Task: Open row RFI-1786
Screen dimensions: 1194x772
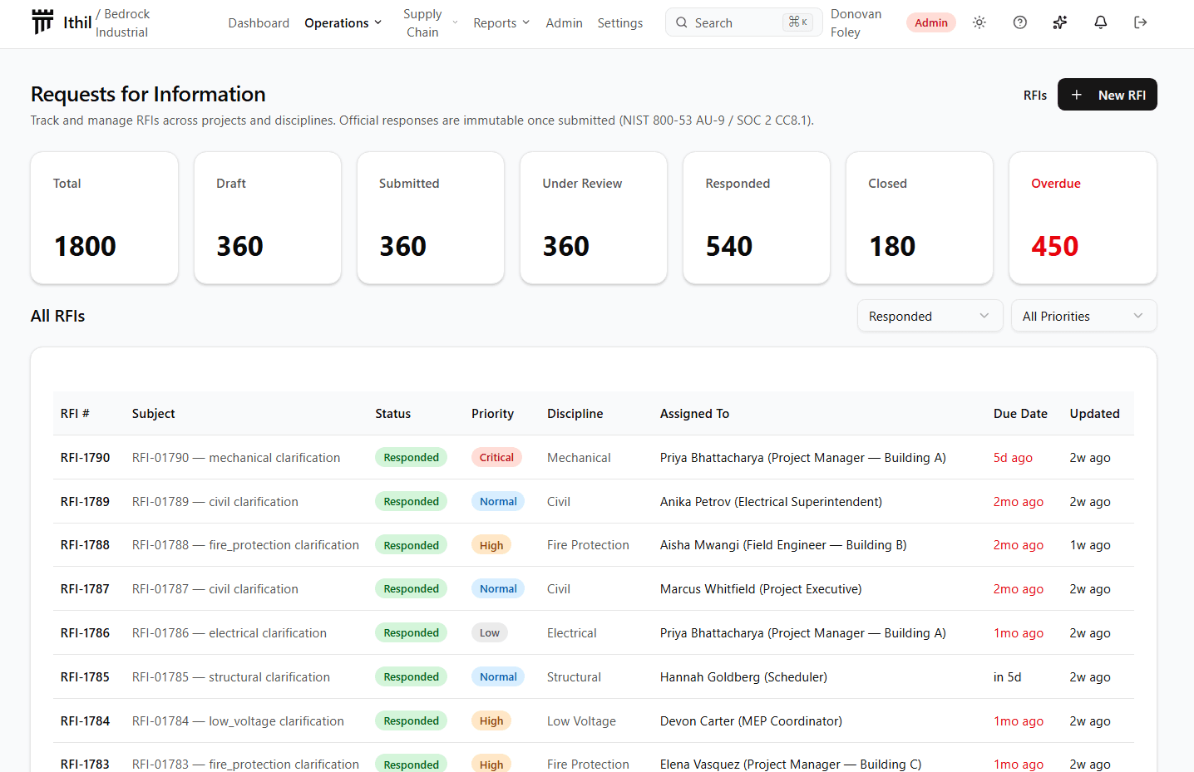Action: coord(594,633)
